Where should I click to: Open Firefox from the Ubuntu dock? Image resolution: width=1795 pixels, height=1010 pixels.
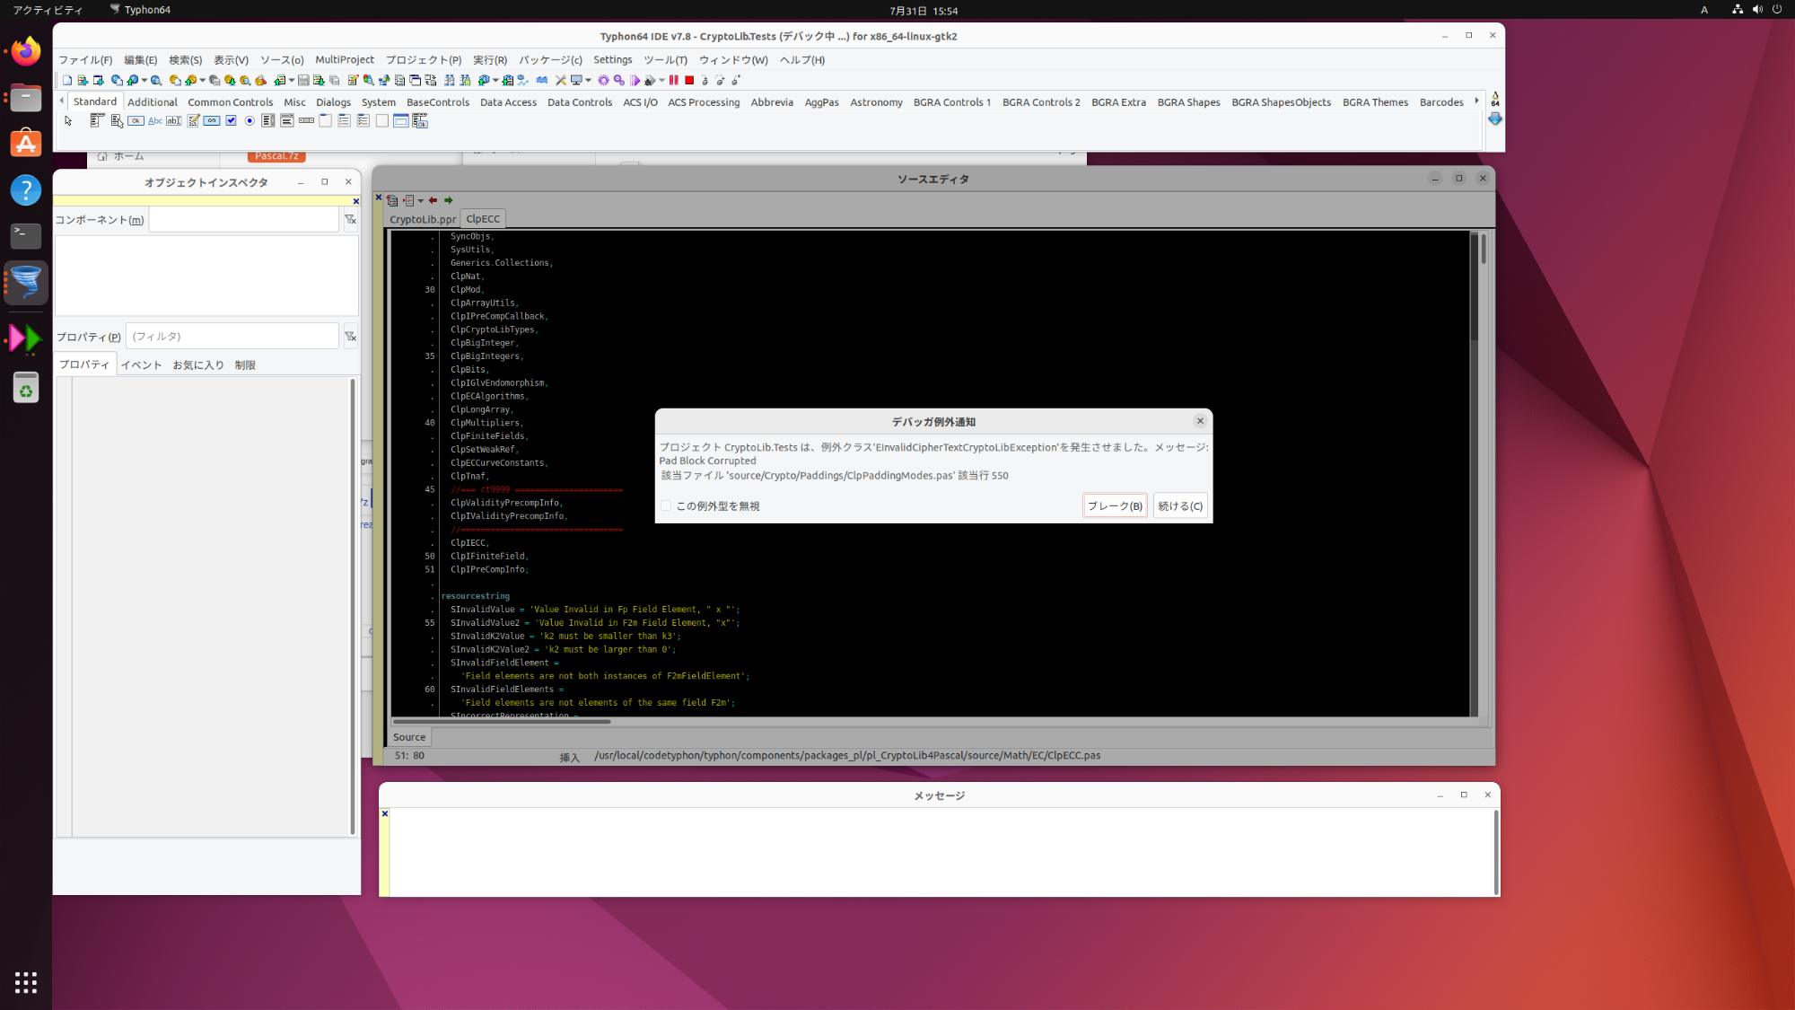click(x=26, y=51)
